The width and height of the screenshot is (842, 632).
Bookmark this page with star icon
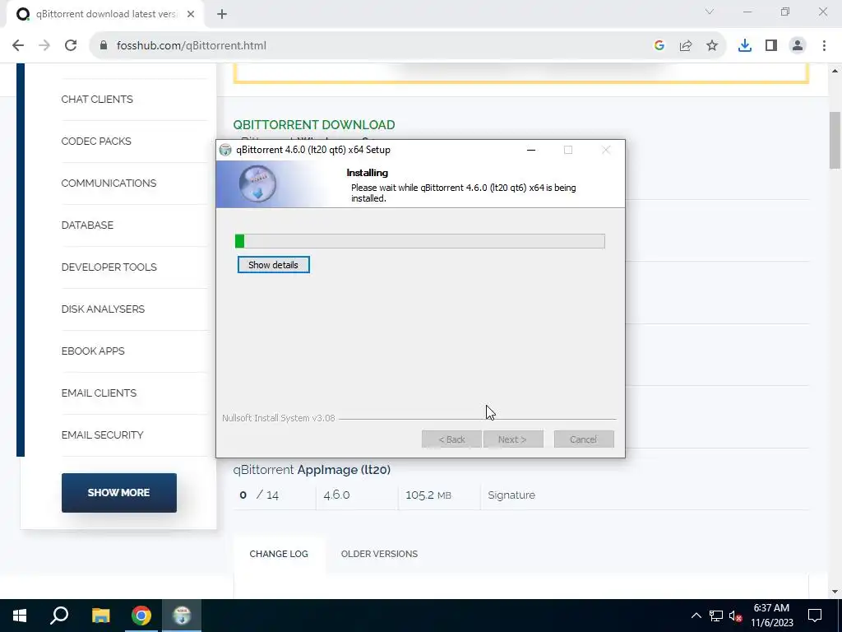pyautogui.click(x=712, y=46)
